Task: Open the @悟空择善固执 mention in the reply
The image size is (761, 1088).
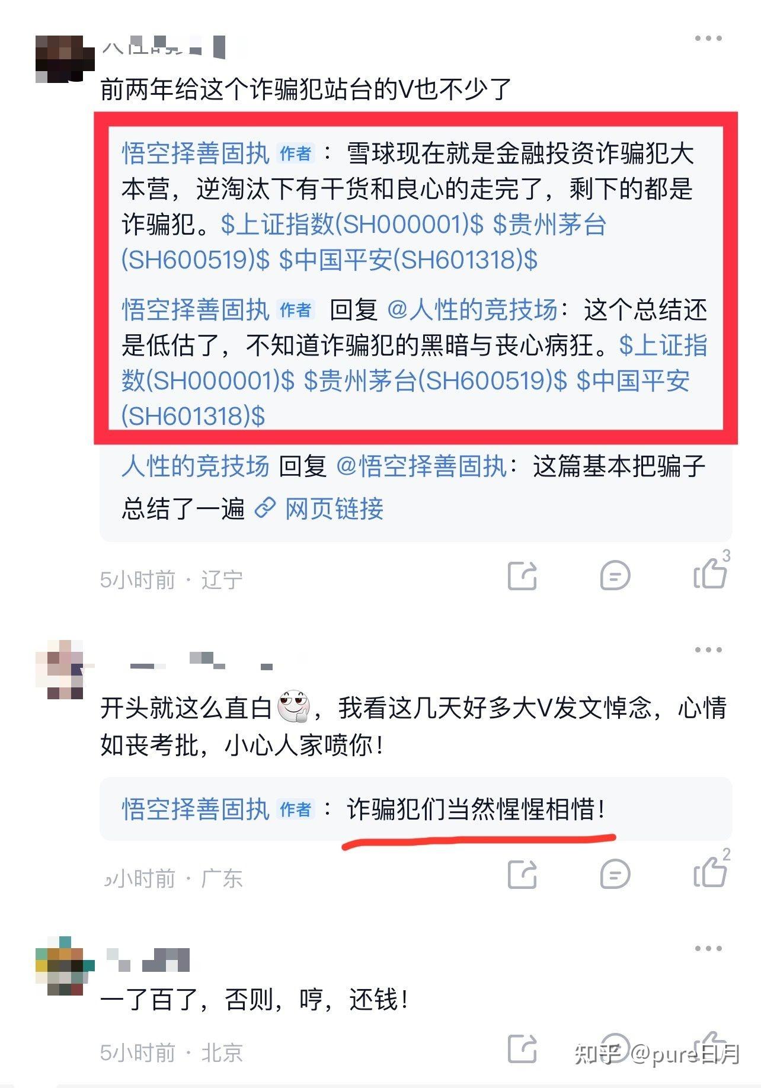Action: (421, 467)
